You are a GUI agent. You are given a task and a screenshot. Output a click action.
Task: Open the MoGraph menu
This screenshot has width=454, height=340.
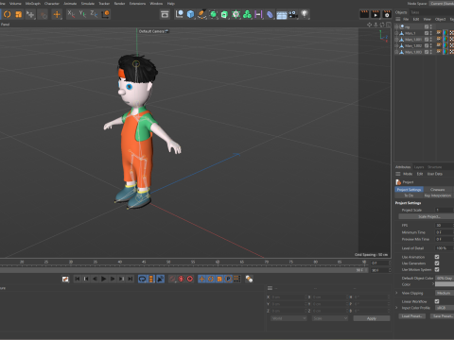33,4
